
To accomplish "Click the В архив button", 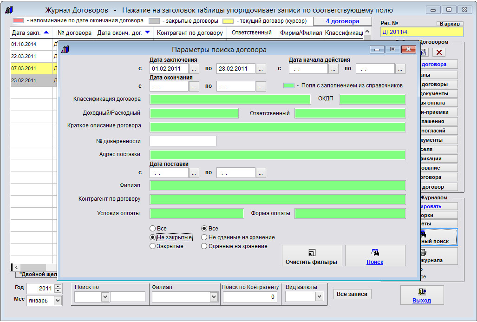I will point(450,23).
